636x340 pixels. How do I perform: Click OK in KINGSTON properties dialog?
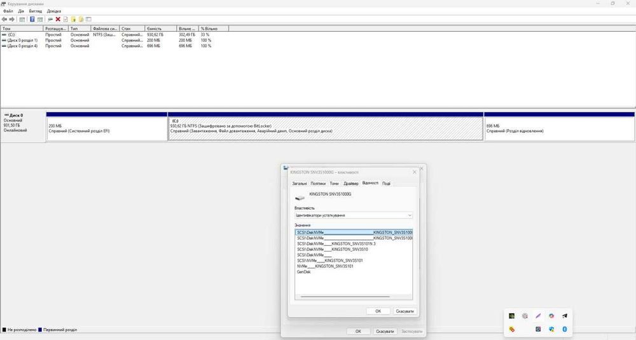click(x=378, y=311)
